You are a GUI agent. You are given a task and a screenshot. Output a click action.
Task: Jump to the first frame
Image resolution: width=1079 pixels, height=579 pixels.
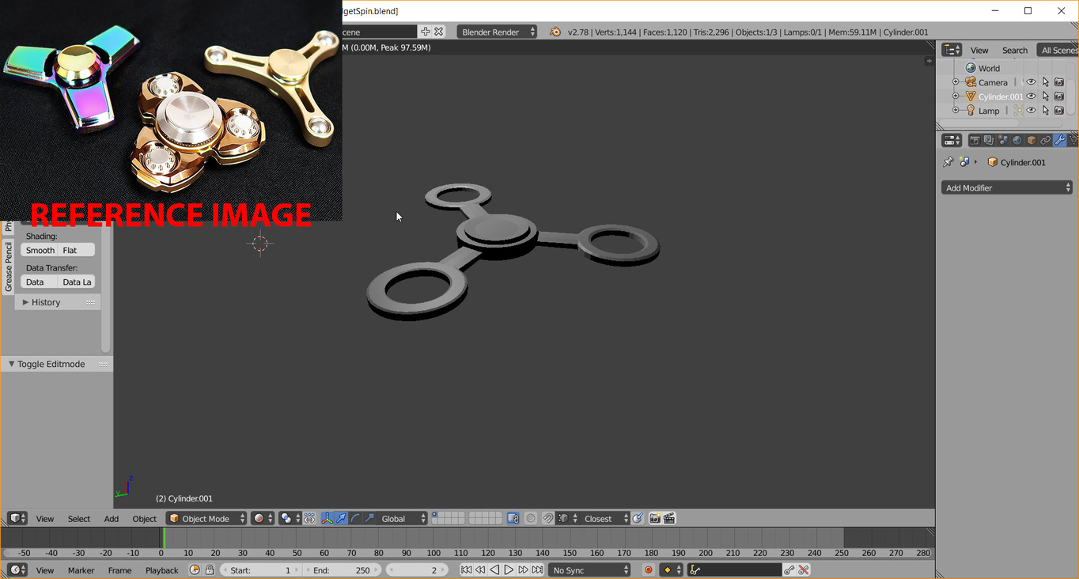click(x=466, y=570)
